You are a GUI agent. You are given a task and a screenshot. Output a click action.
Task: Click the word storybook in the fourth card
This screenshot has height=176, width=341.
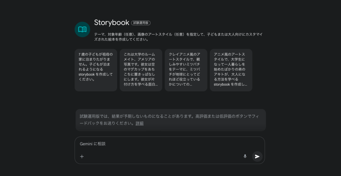(222, 84)
